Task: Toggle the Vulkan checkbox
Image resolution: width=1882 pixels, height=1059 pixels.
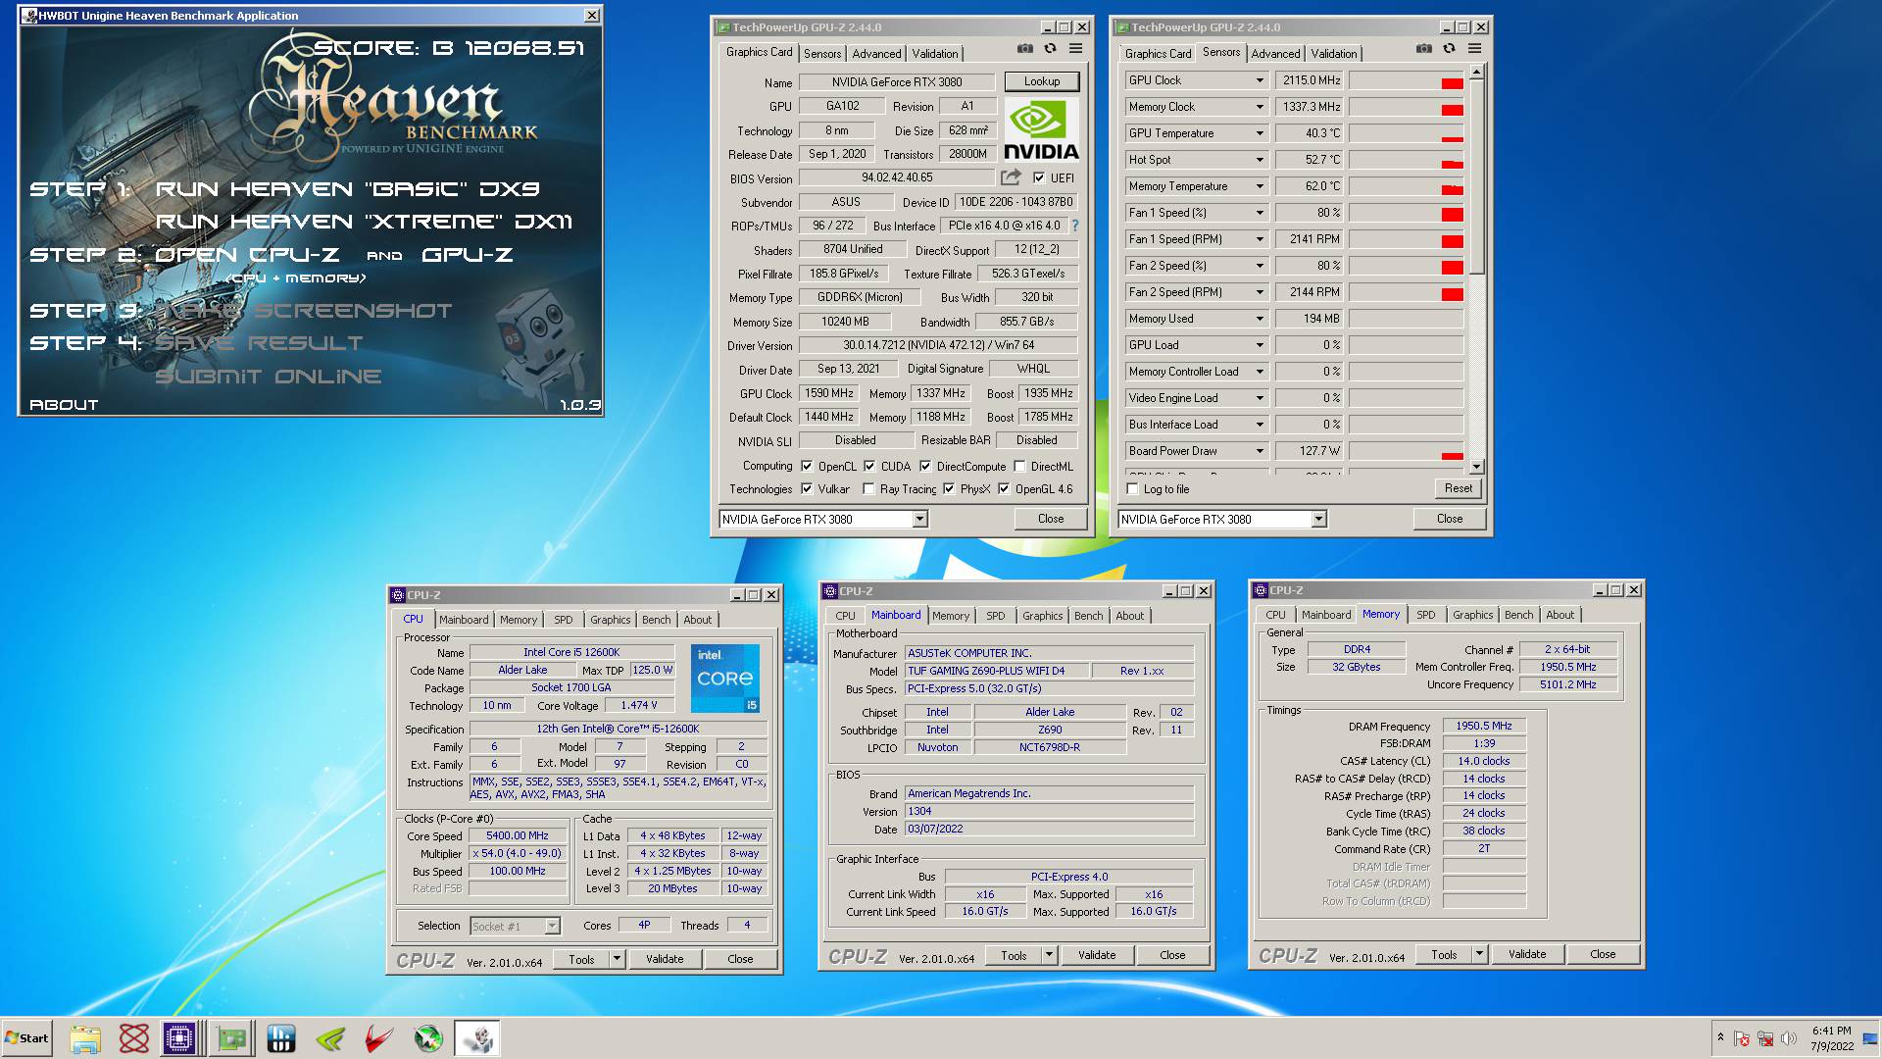Action: pyautogui.click(x=807, y=489)
